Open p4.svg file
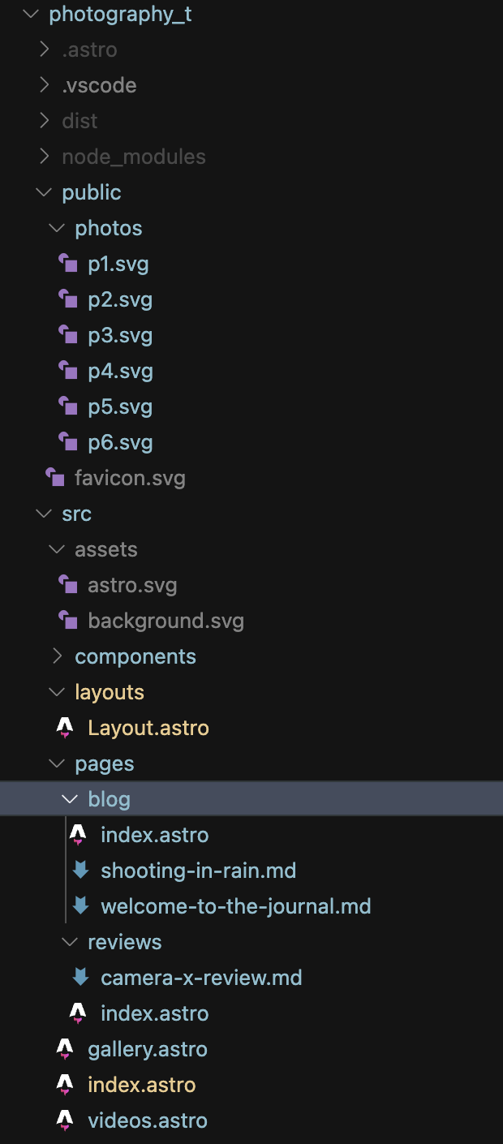Image resolution: width=503 pixels, height=1144 pixels. pos(120,371)
